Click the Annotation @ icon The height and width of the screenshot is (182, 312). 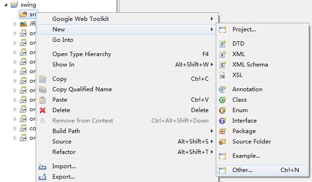(x=222, y=89)
